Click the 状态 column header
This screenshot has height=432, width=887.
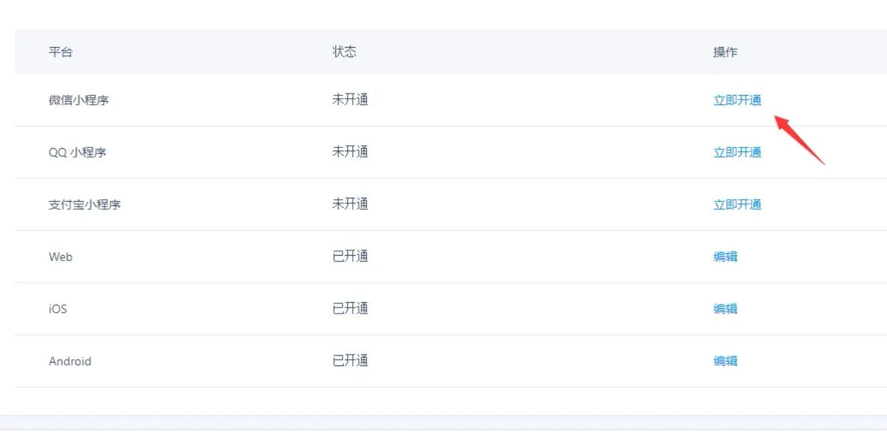pyautogui.click(x=344, y=52)
